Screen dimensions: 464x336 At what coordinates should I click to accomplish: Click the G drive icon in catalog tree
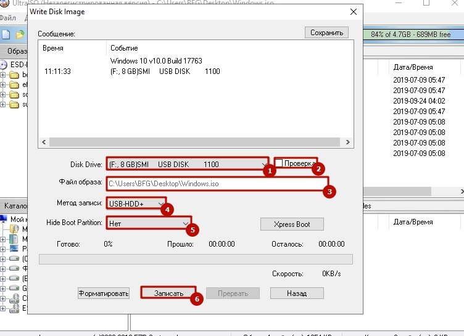point(14,288)
